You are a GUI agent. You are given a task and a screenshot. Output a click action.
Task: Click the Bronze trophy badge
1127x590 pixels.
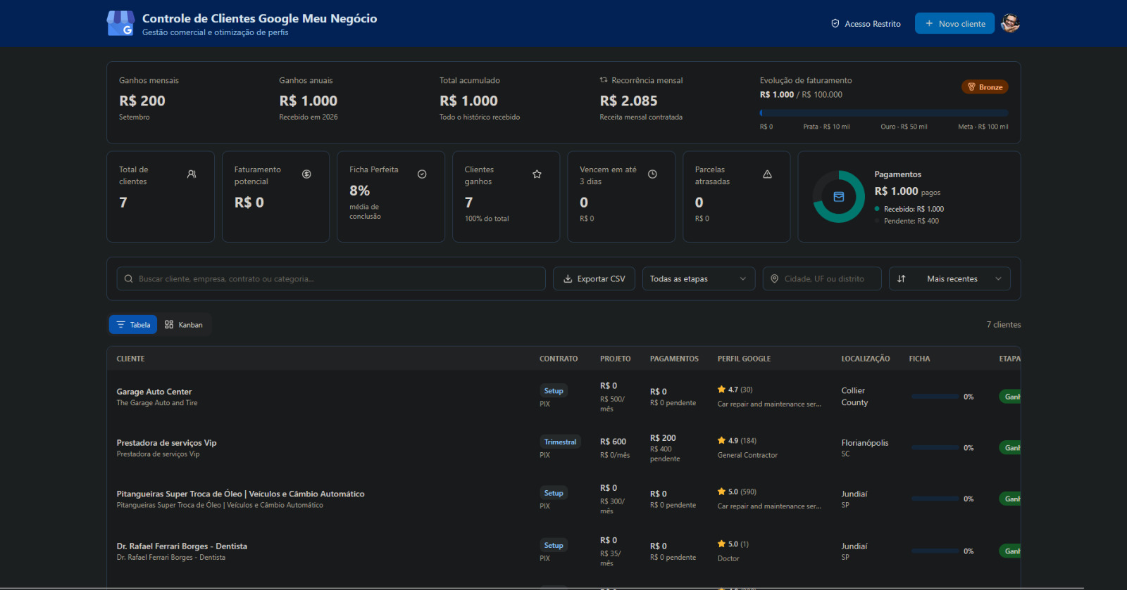985,87
